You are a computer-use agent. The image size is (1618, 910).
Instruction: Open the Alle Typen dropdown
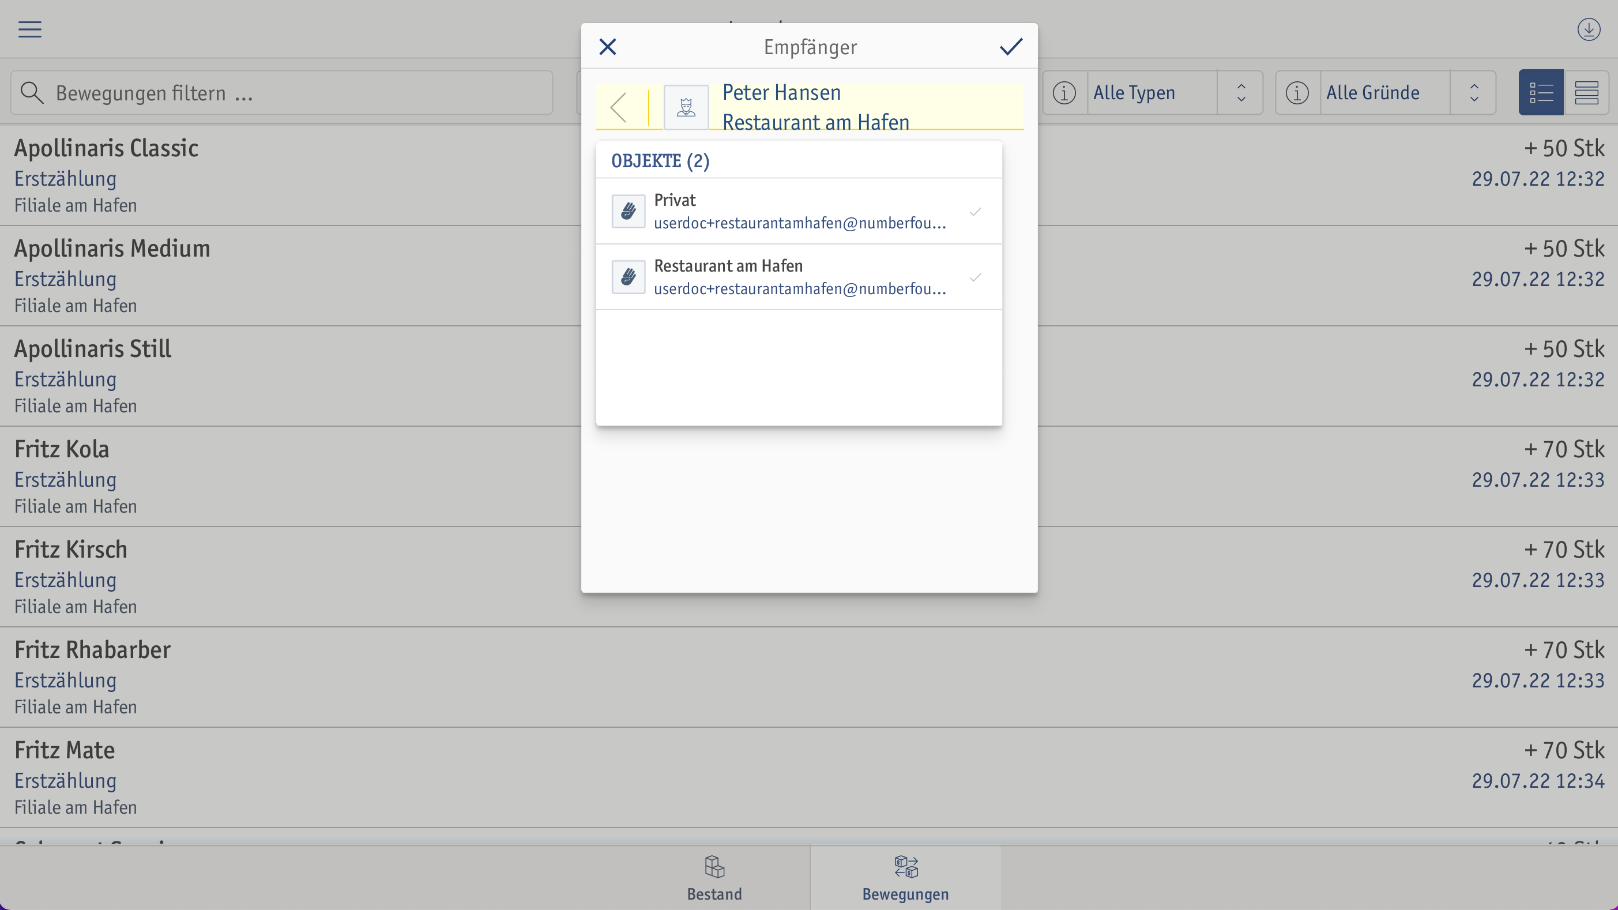click(1152, 92)
